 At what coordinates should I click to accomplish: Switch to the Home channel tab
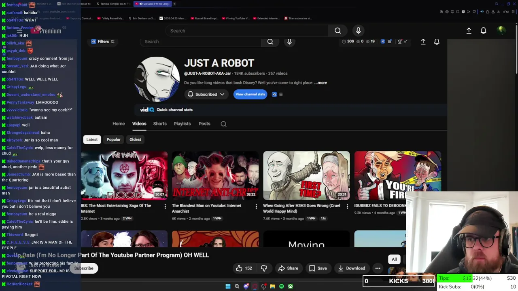[119, 124]
